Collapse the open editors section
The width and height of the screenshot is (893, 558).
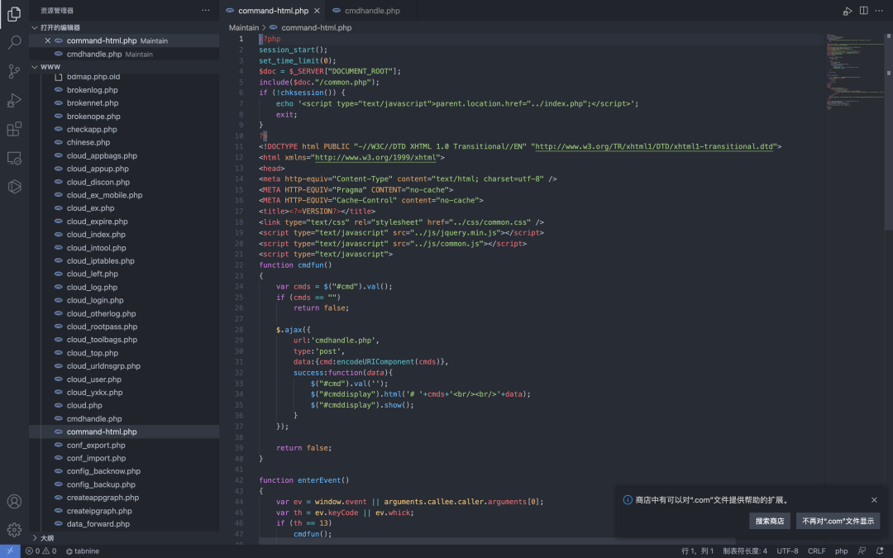point(35,27)
